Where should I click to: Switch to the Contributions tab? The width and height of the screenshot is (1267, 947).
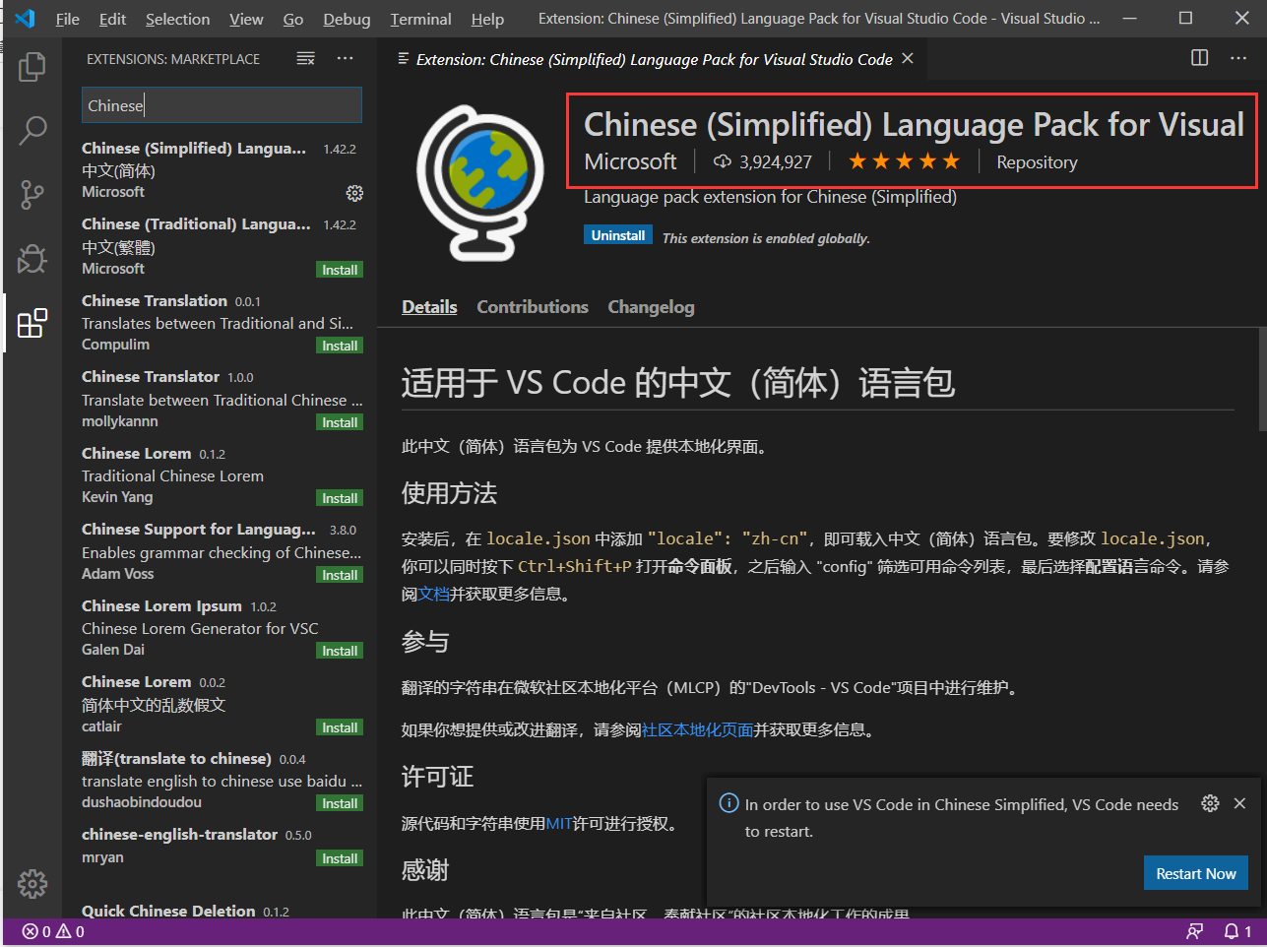(x=532, y=306)
